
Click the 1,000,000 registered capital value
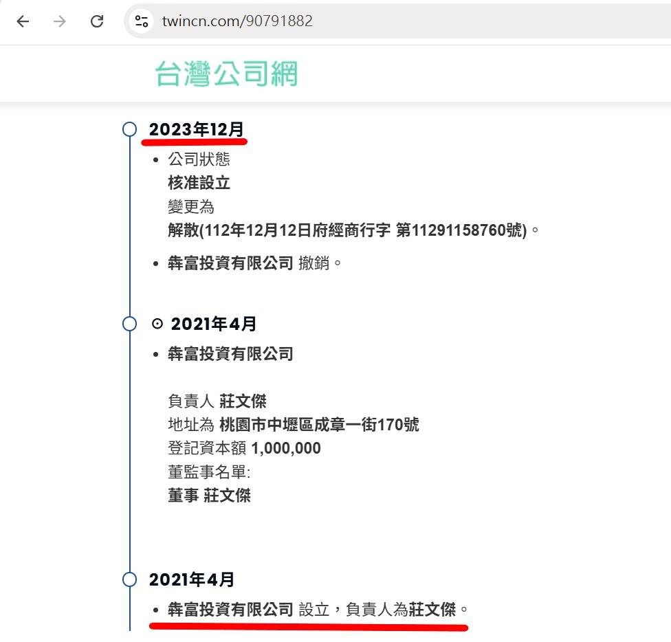click(x=286, y=449)
